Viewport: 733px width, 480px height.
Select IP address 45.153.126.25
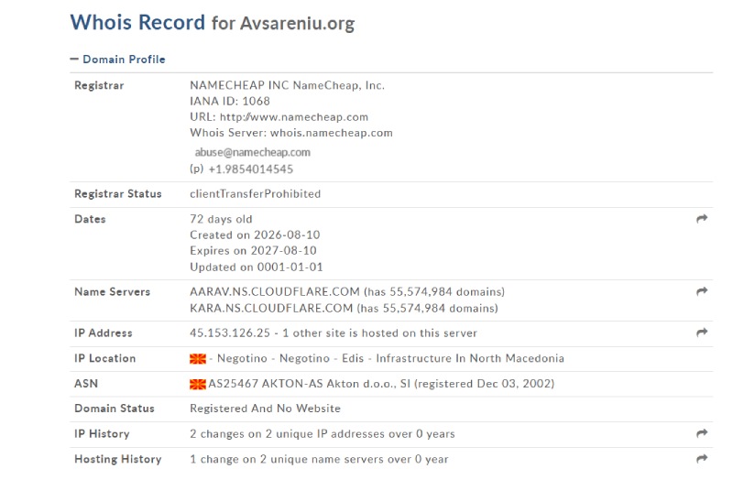(x=230, y=333)
